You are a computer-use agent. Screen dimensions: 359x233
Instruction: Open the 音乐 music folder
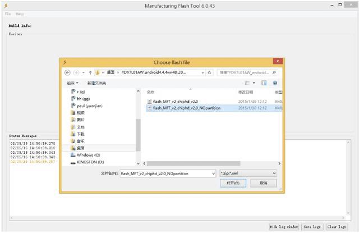tap(78, 141)
